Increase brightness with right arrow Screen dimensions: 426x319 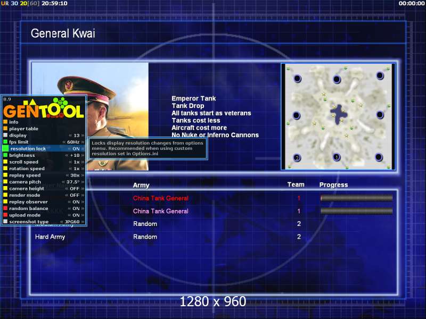tap(83, 155)
